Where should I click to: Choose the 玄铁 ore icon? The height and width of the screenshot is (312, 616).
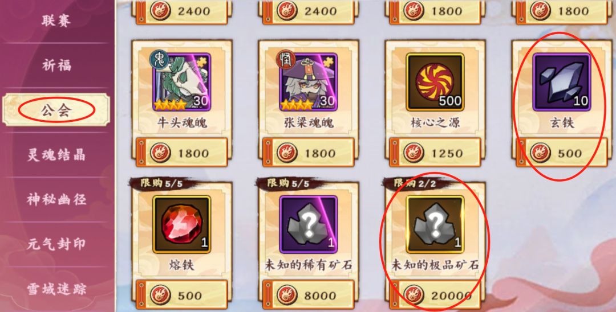(562, 82)
